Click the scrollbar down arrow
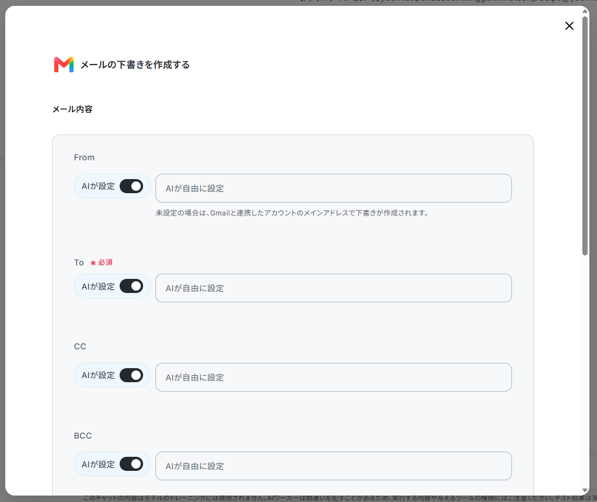The image size is (597, 502). pyautogui.click(x=585, y=490)
